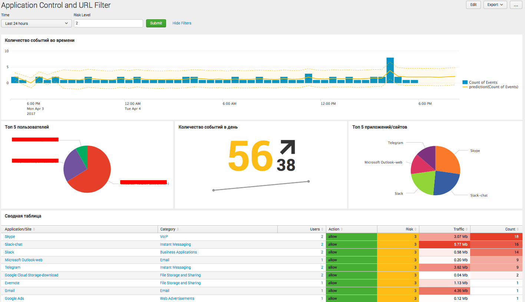Image resolution: width=525 pixels, height=302 pixels.
Task: Click the Telegram link in summary table
Action: point(13,268)
